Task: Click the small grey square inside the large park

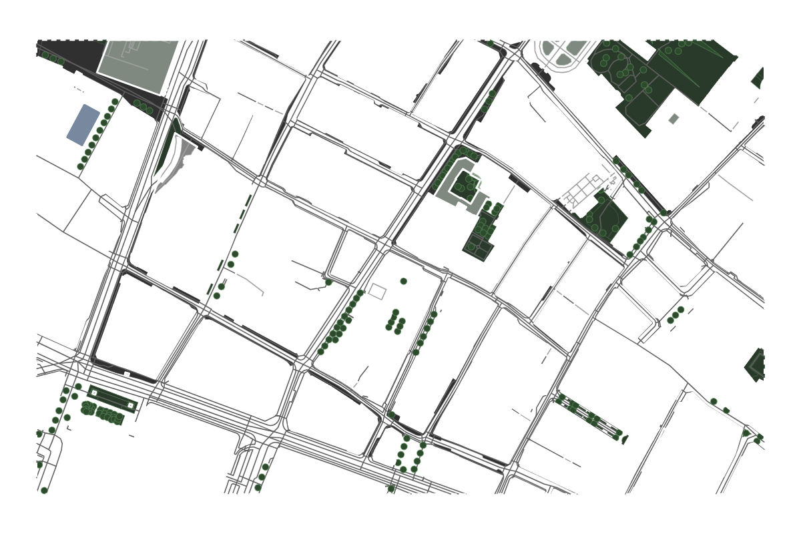Action: pos(674,119)
